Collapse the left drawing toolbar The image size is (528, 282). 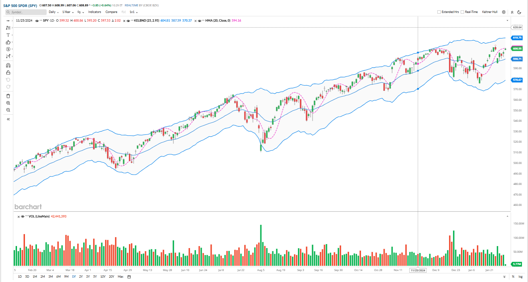[8, 119]
